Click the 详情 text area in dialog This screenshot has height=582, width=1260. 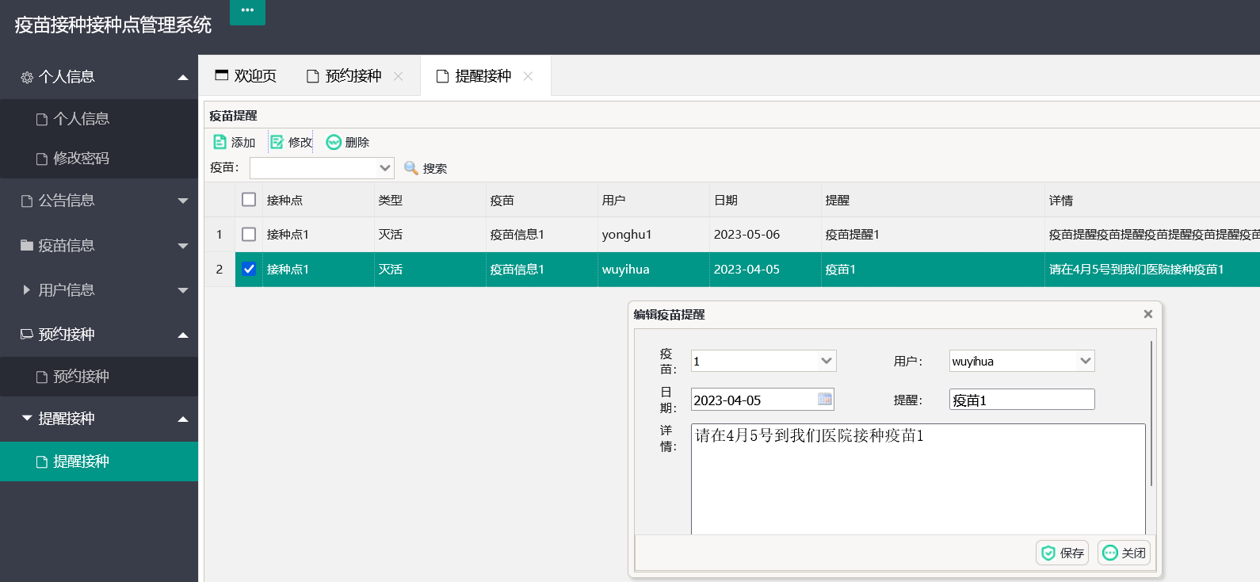[x=918, y=479]
